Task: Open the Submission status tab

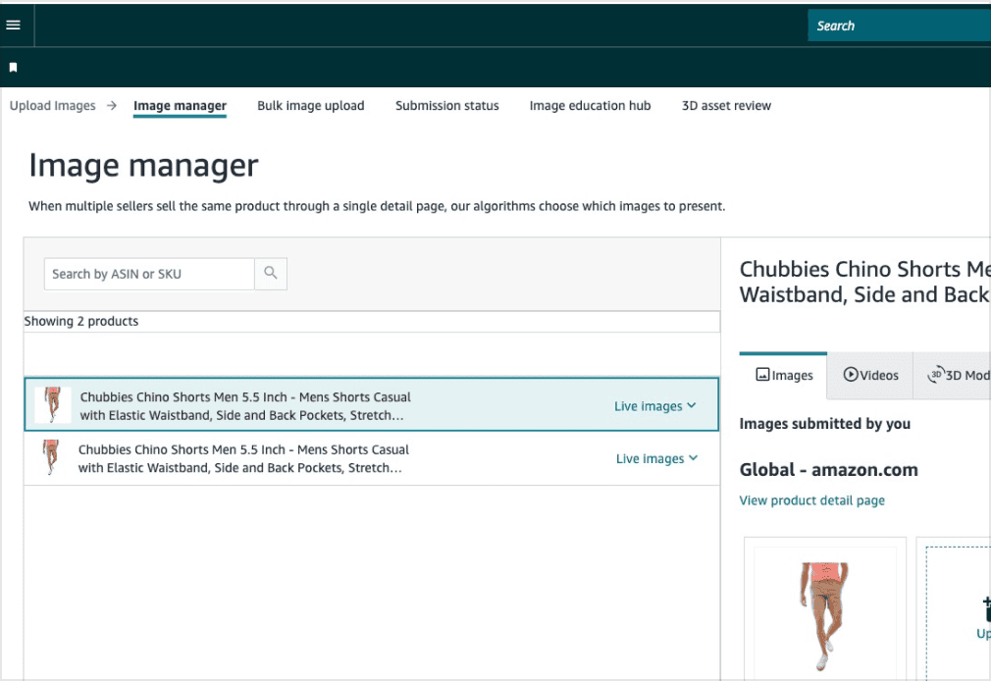Action: (446, 106)
